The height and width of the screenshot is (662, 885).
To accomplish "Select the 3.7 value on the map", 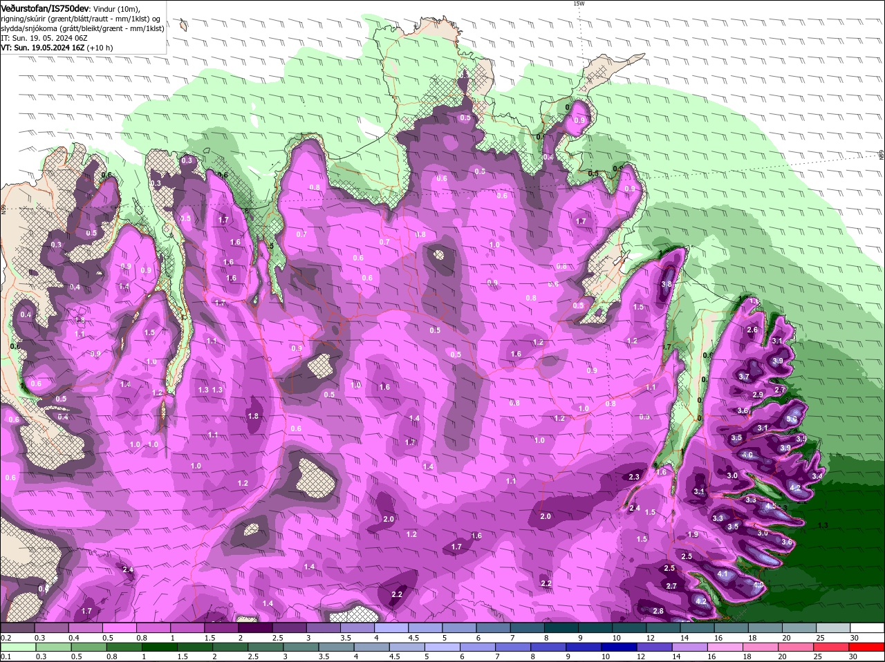I will (x=744, y=377).
